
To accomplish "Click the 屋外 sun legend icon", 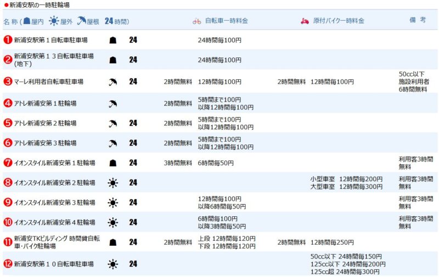I will coord(53,21).
